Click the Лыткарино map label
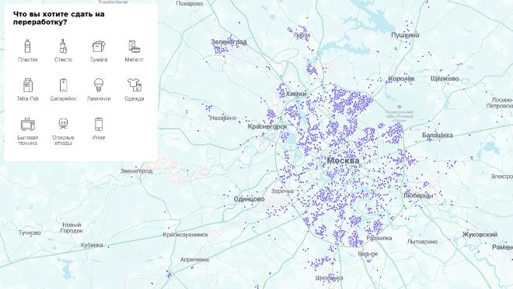Screen dimensions: 513x289 pos(422,242)
